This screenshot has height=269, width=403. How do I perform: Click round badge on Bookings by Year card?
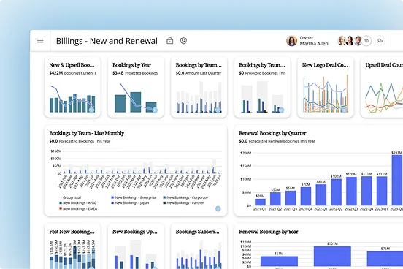click(155, 110)
